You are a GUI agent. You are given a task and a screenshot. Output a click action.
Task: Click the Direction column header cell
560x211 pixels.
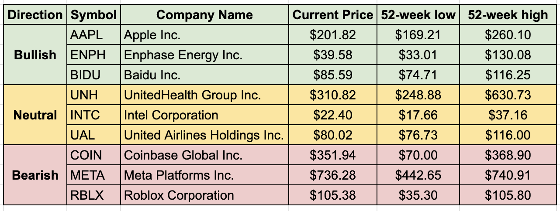(x=35, y=15)
